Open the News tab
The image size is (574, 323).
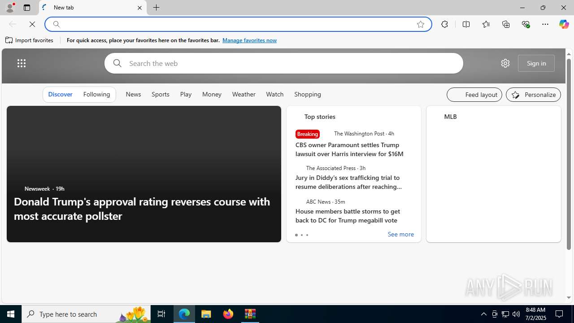point(133,94)
